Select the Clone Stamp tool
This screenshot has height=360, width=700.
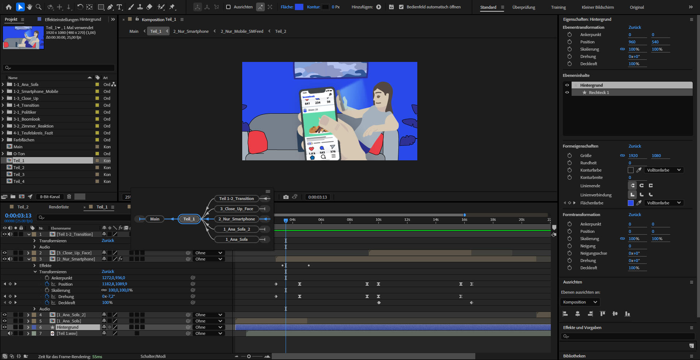point(140,7)
